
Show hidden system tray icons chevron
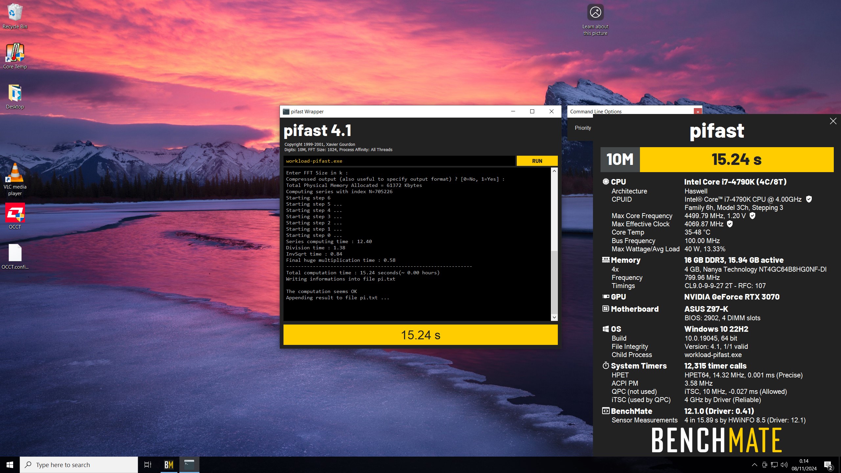point(755,465)
